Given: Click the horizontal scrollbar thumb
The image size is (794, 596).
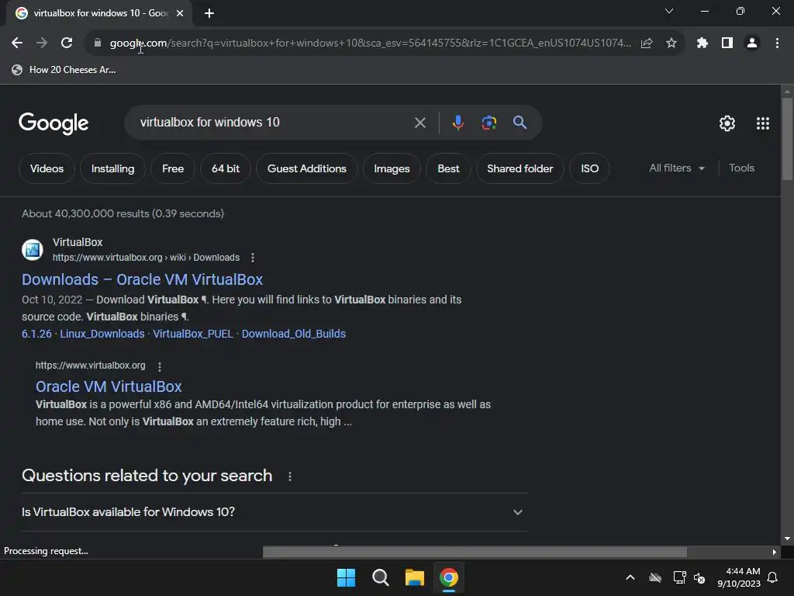Looking at the screenshot, I should coord(475,552).
